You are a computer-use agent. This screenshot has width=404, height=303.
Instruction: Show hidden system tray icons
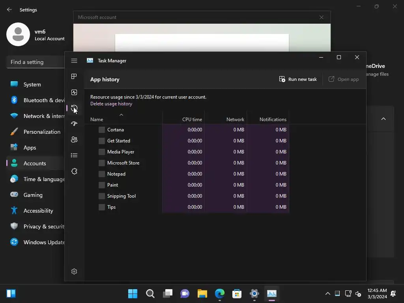328,294
